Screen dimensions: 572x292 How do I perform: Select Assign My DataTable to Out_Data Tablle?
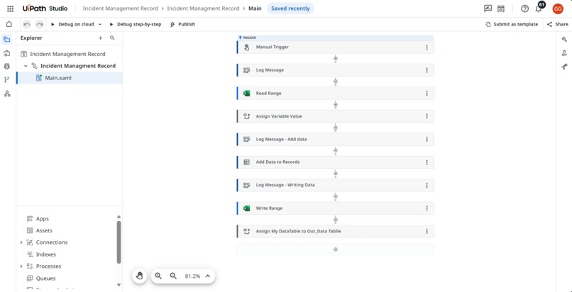pyautogui.click(x=335, y=231)
